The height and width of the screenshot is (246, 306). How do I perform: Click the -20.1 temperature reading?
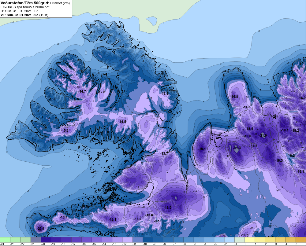(202, 149)
